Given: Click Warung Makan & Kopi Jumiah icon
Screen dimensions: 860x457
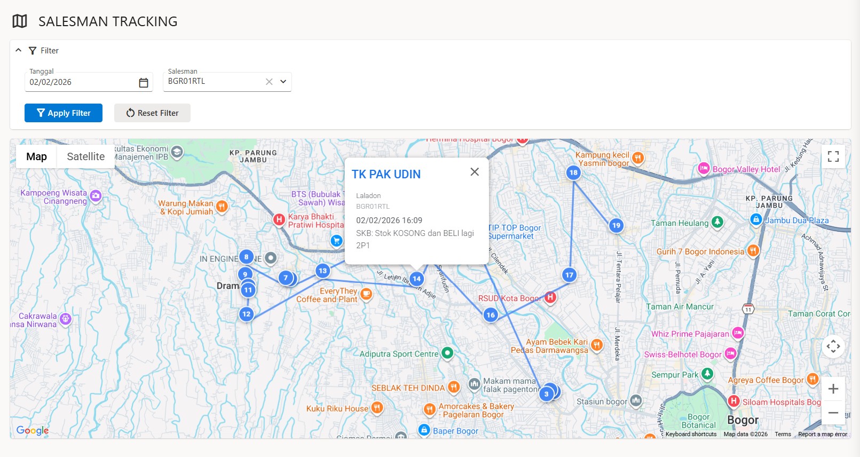Looking at the screenshot, I should 222,206.
